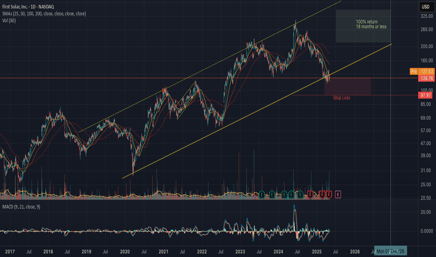Click the leftmost red earnings E marker
This screenshot has height=257, width=436.
[x=310, y=194]
